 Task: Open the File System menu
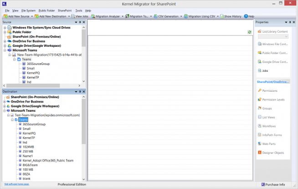click(x=28, y=10)
